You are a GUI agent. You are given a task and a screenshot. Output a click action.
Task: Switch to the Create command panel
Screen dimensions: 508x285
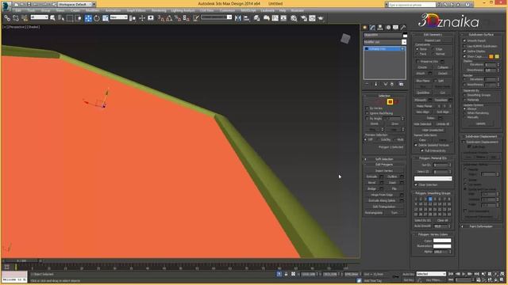click(x=365, y=28)
